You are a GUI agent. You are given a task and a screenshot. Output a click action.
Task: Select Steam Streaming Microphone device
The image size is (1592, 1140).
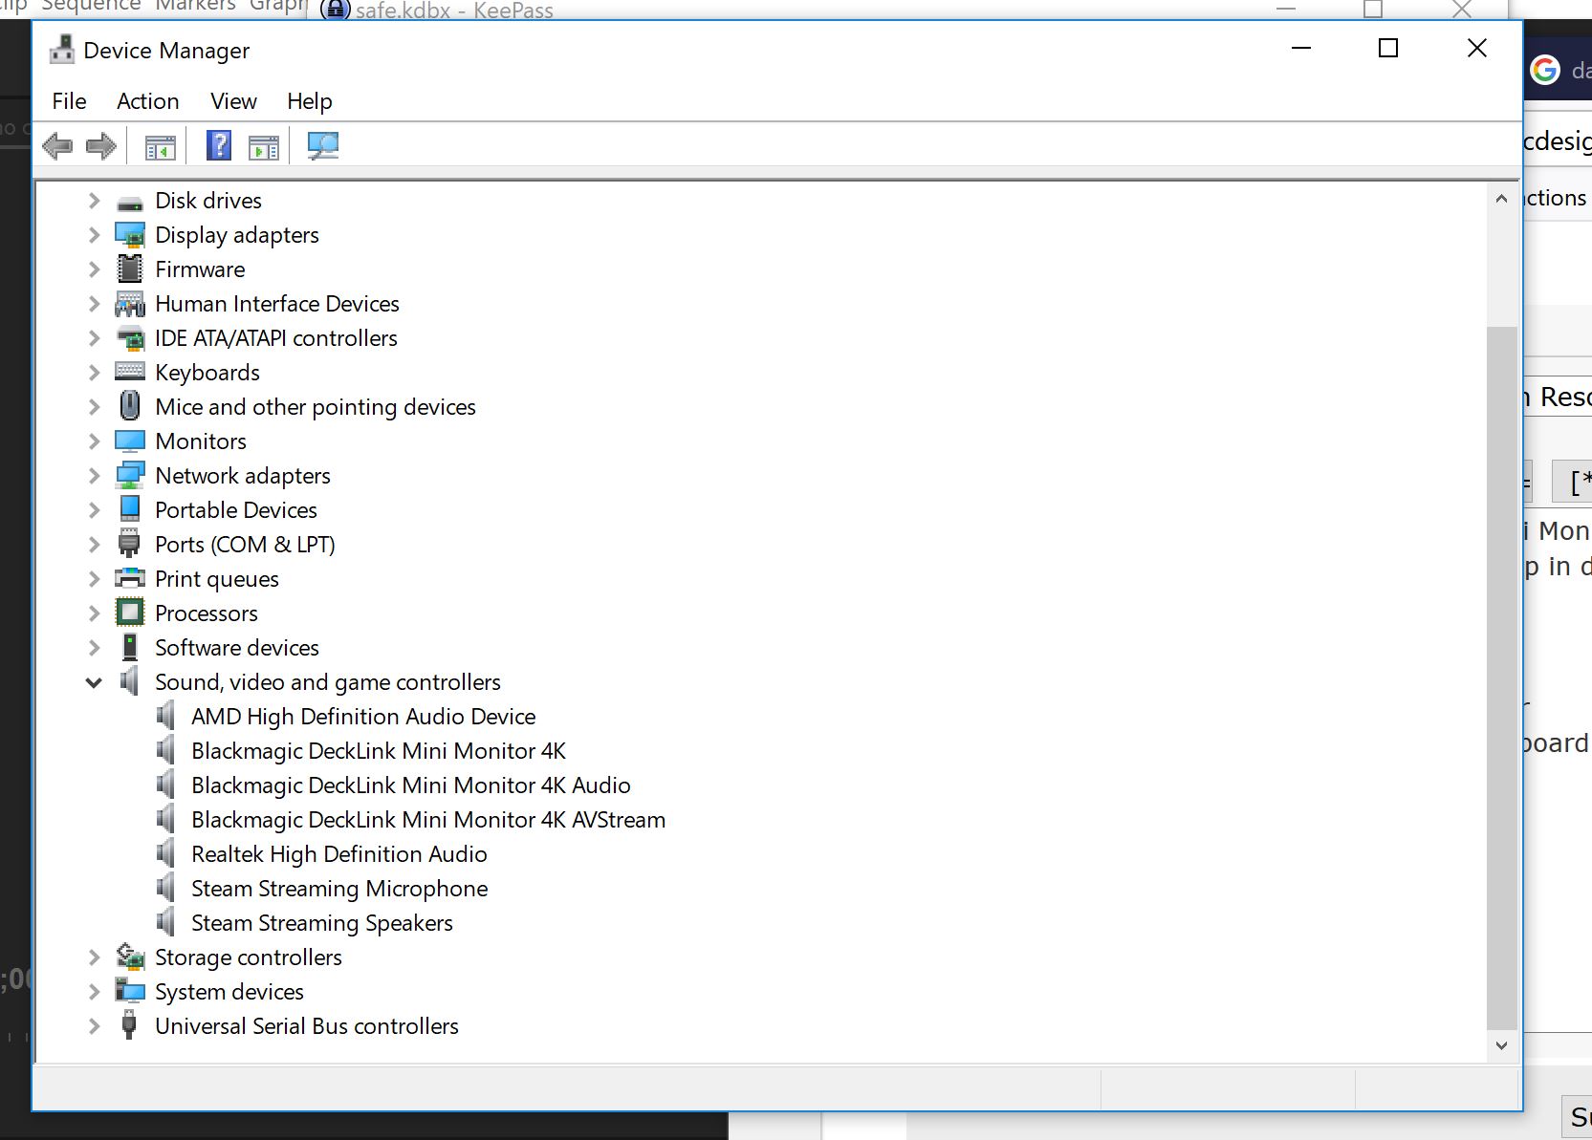click(339, 889)
